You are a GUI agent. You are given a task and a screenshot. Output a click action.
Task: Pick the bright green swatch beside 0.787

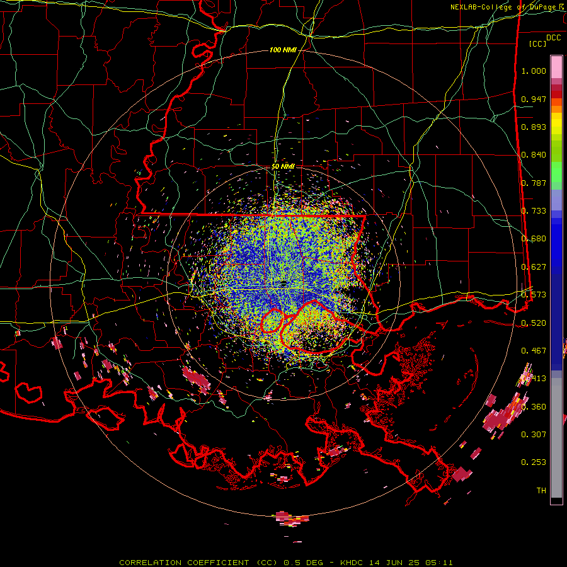click(x=556, y=172)
